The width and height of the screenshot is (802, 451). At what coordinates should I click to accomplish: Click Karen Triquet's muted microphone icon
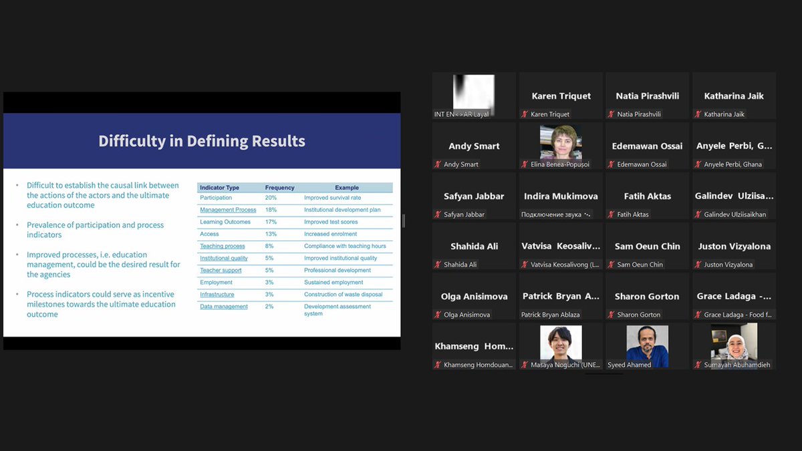click(x=525, y=114)
